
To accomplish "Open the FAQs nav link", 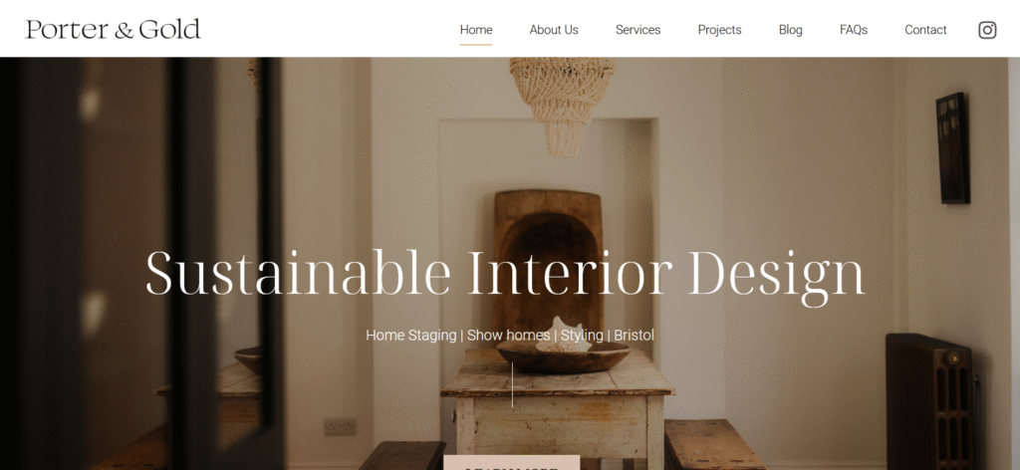I will [x=853, y=30].
